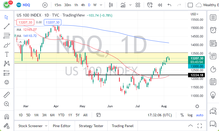Toggle auto scale on price axis
The height and width of the screenshot is (131, 219).
coord(200,115)
